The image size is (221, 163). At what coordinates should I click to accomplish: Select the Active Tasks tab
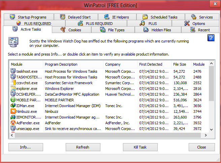pos(28,29)
